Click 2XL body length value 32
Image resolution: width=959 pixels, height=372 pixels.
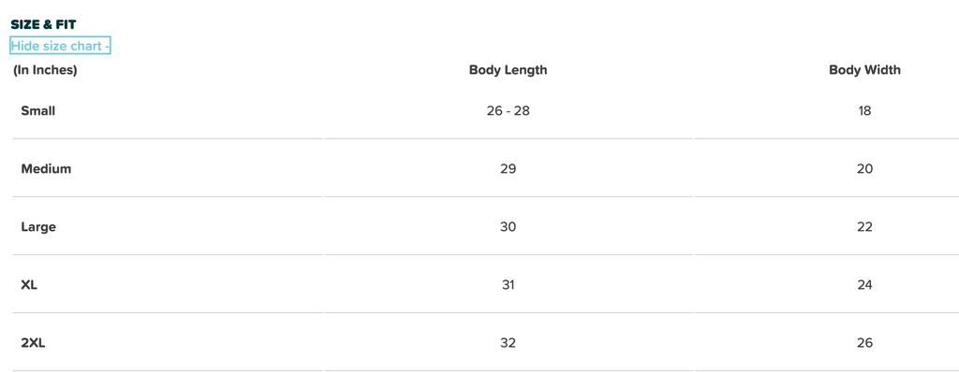click(509, 343)
